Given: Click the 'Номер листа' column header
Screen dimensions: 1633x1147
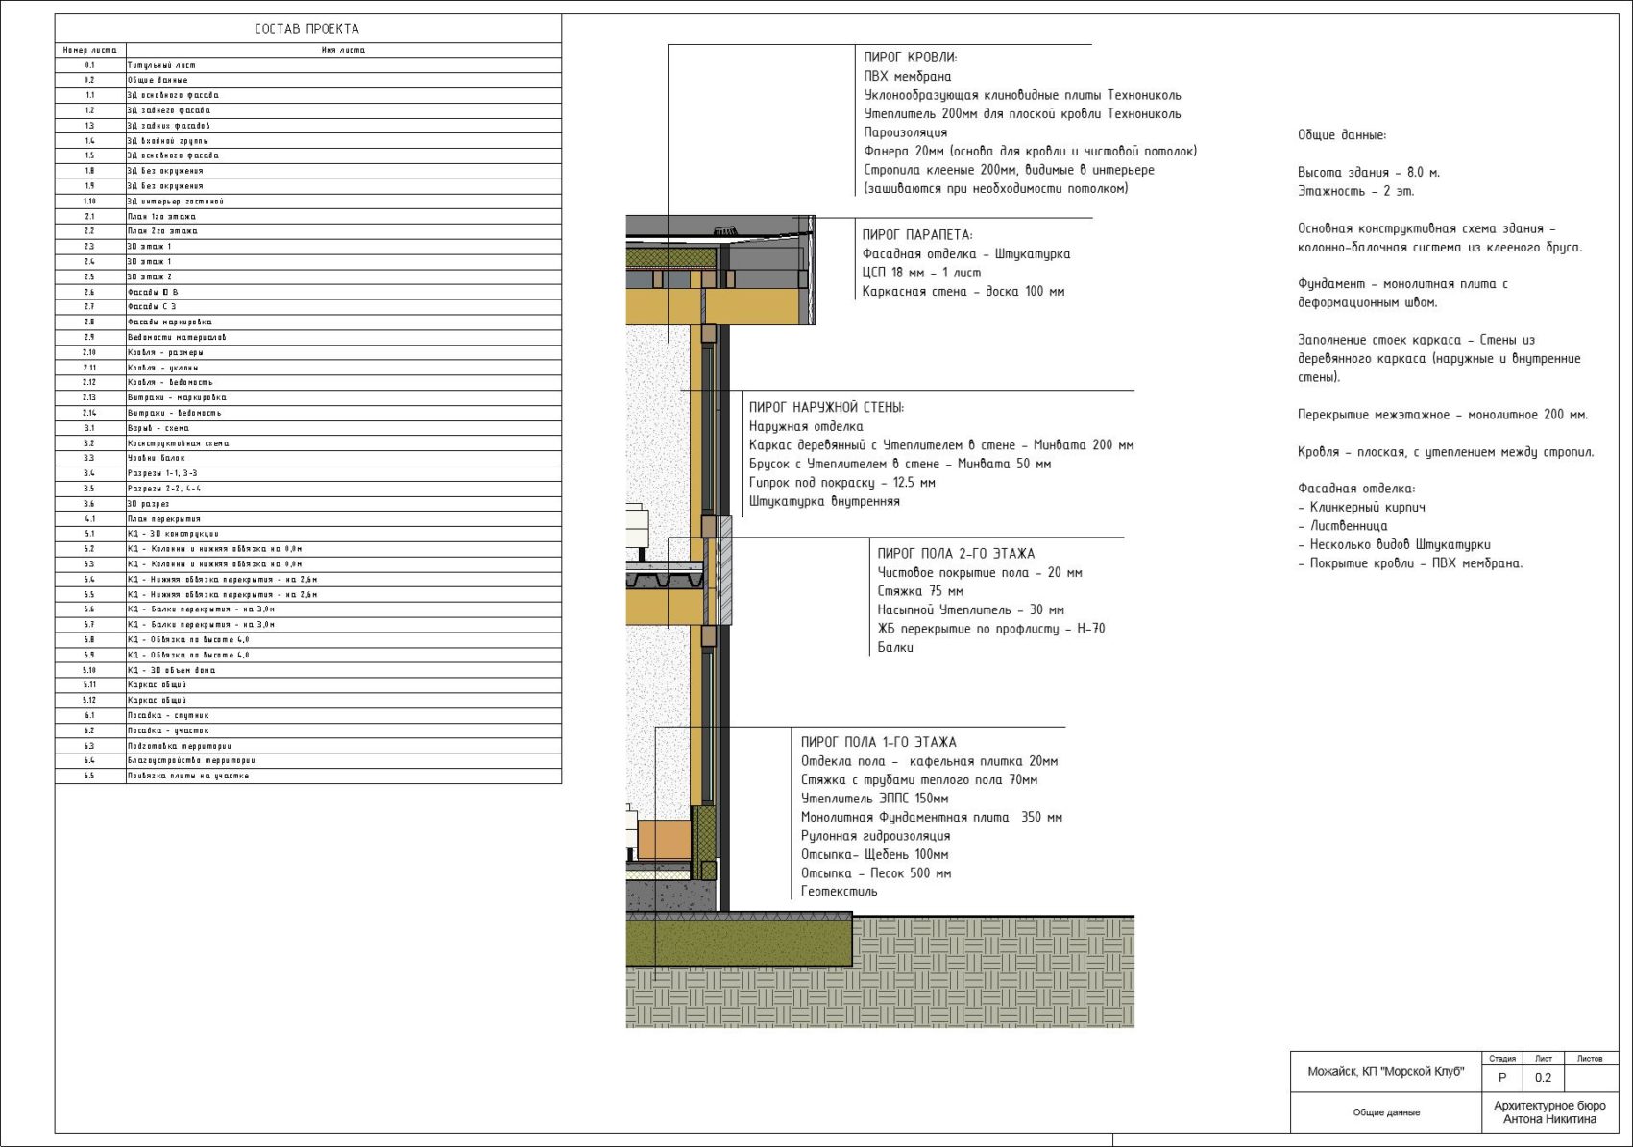Looking at the screenshot, I should tap(90, 50).
